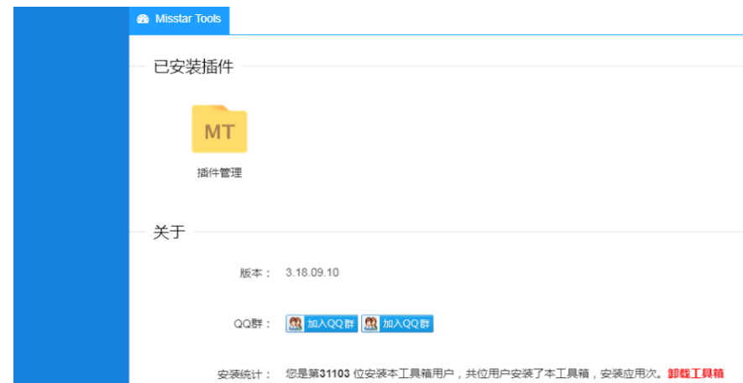Open the MT plugin manager folder icon
This screenshot has height=383, width=743.
(219, 129)
